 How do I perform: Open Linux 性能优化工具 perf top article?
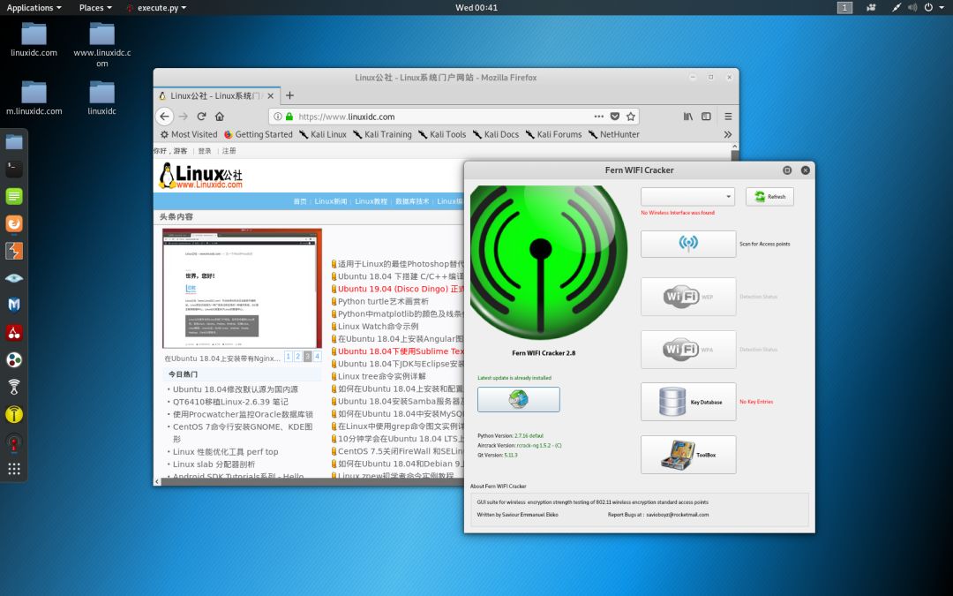click(x=226, y=452)
